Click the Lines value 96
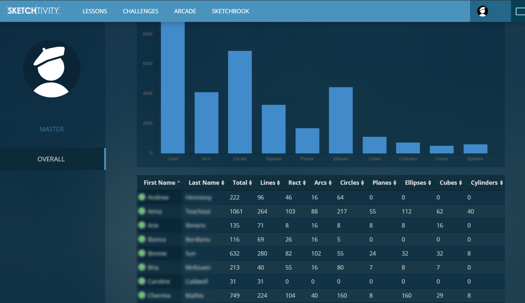525x303 pixels. tap(261, 197)
